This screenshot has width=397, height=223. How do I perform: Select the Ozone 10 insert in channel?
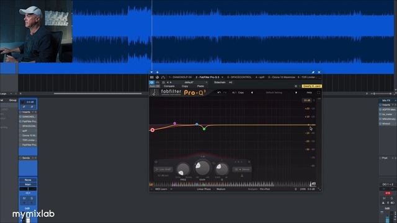click(x=29, y=136)
